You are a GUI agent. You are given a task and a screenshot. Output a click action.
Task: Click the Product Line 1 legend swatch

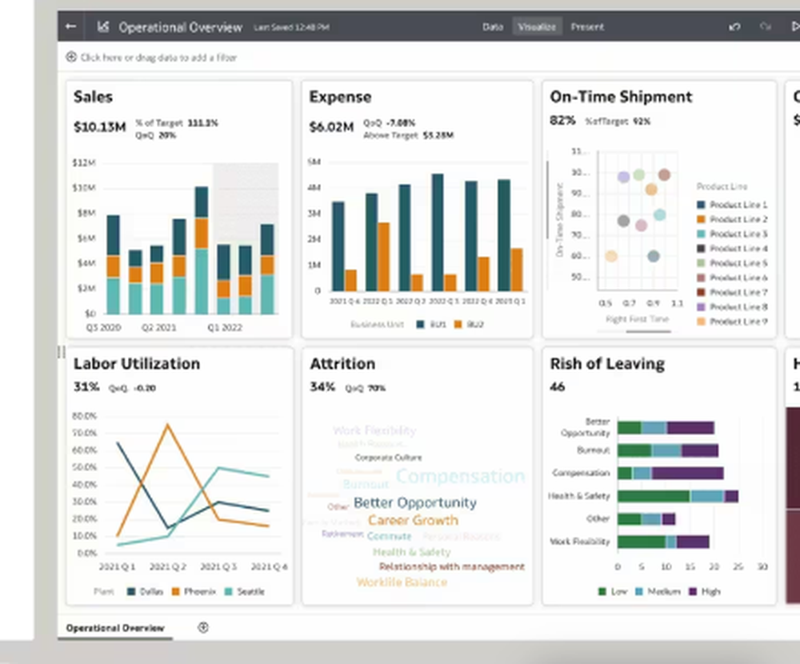701,205
